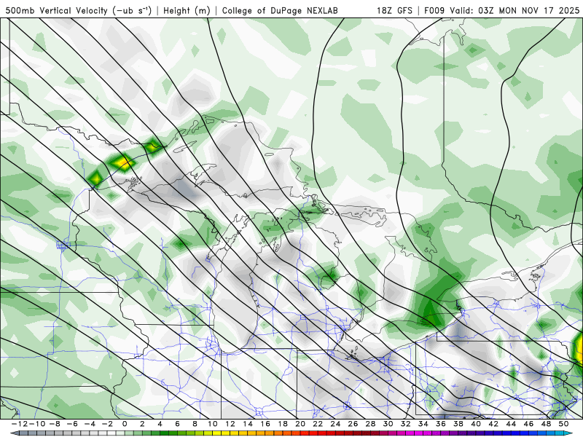Image resolution: width=583 pixels, height=437 pixels.
Task: Click the '8' color scale label
Action: click(x=195, y=424)
